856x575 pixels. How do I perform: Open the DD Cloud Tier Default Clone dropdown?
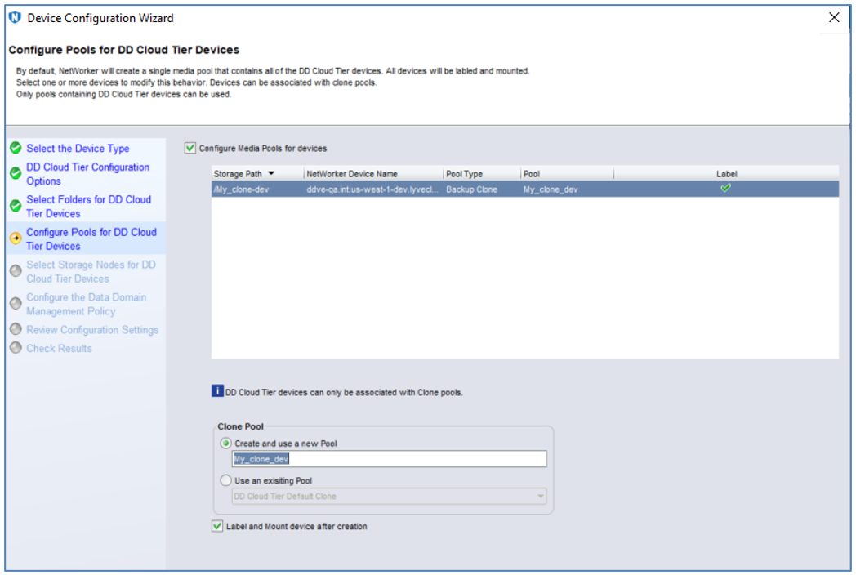point(540,496)
